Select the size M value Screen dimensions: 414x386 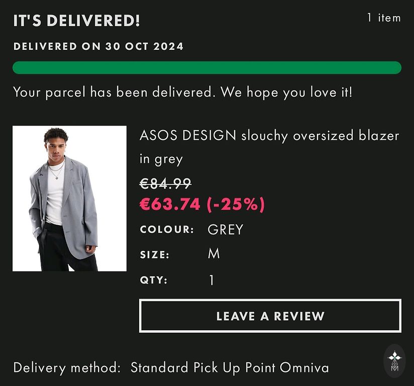click(214, 254)
